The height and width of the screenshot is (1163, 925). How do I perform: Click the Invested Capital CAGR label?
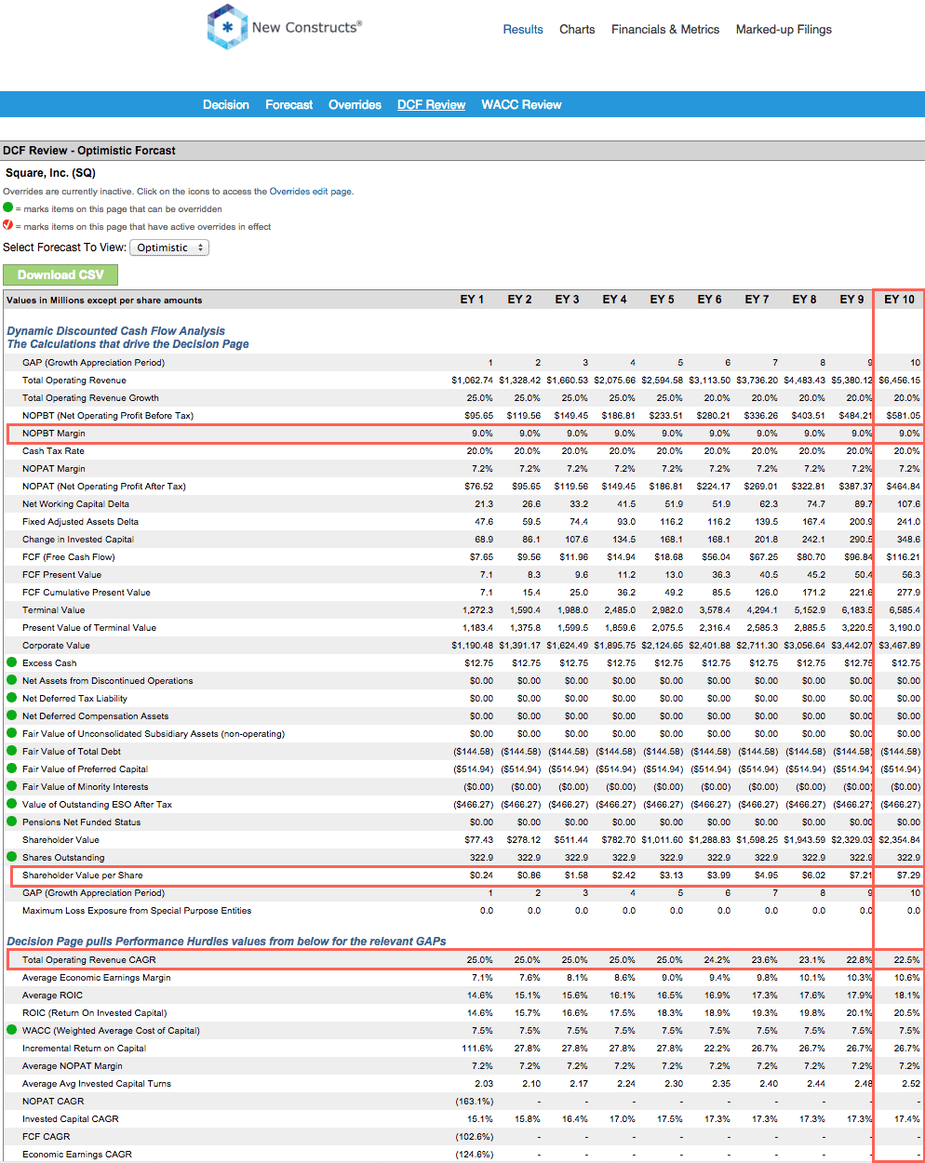(x=71, y=1118)
